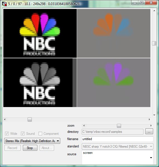159x167 pixels.
Task: Select the screen entry in source list
Action: (88, 153)
